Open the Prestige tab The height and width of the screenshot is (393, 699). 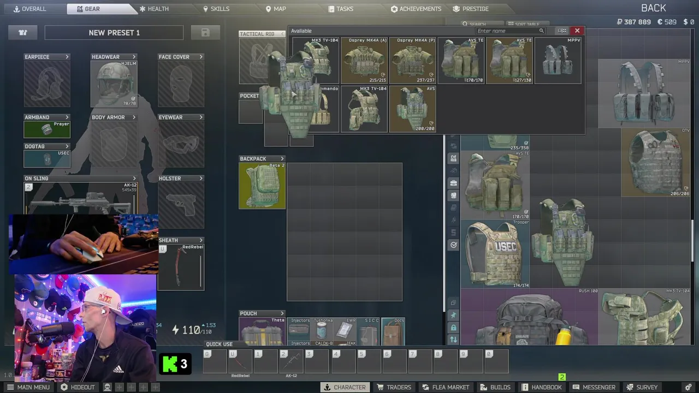471,9
